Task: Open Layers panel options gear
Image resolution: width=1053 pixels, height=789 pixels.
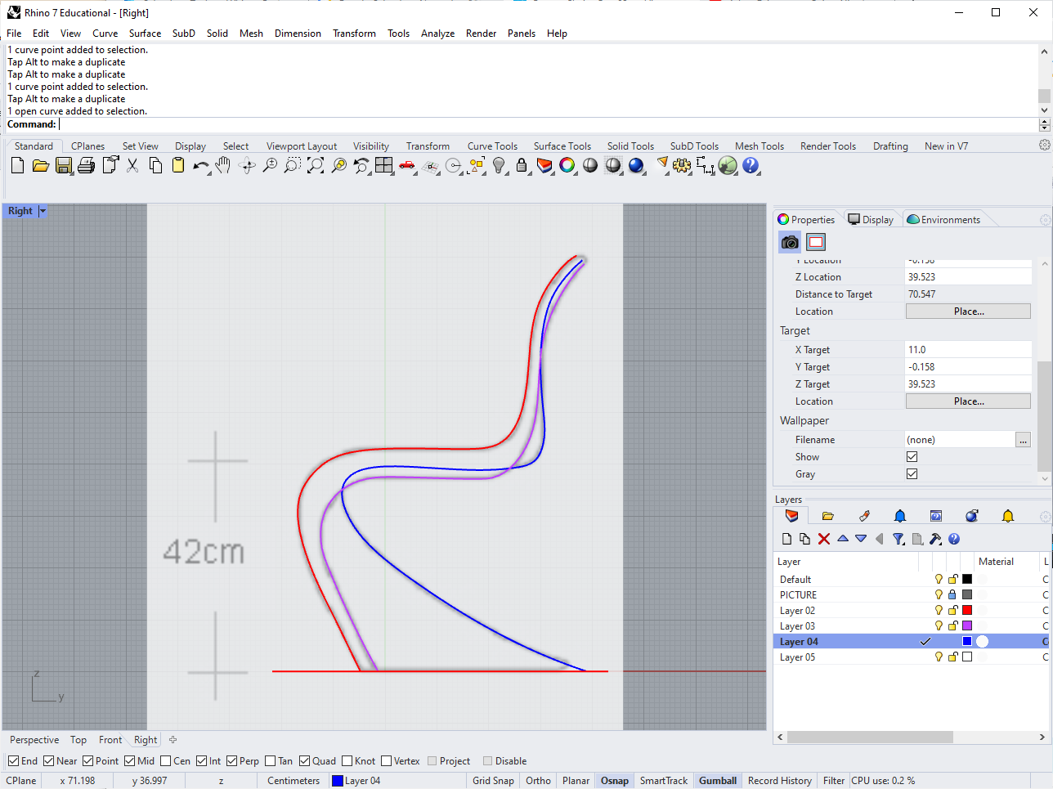Action: point(1044,517)
